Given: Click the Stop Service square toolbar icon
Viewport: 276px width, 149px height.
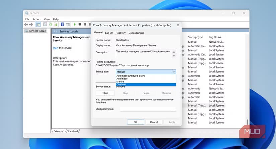Looking at the screenshot, I should 80,24.
